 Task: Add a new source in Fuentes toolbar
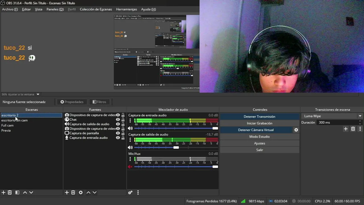tap(67, 192)
